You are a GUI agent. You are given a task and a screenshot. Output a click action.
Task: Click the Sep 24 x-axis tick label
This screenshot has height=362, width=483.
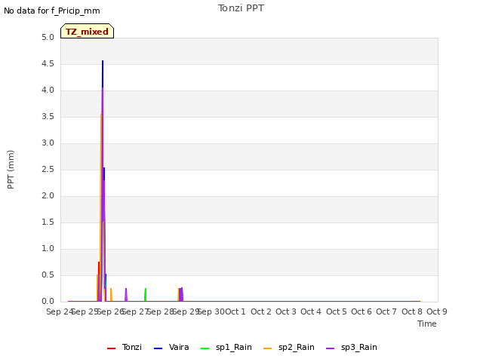point(60,311)
